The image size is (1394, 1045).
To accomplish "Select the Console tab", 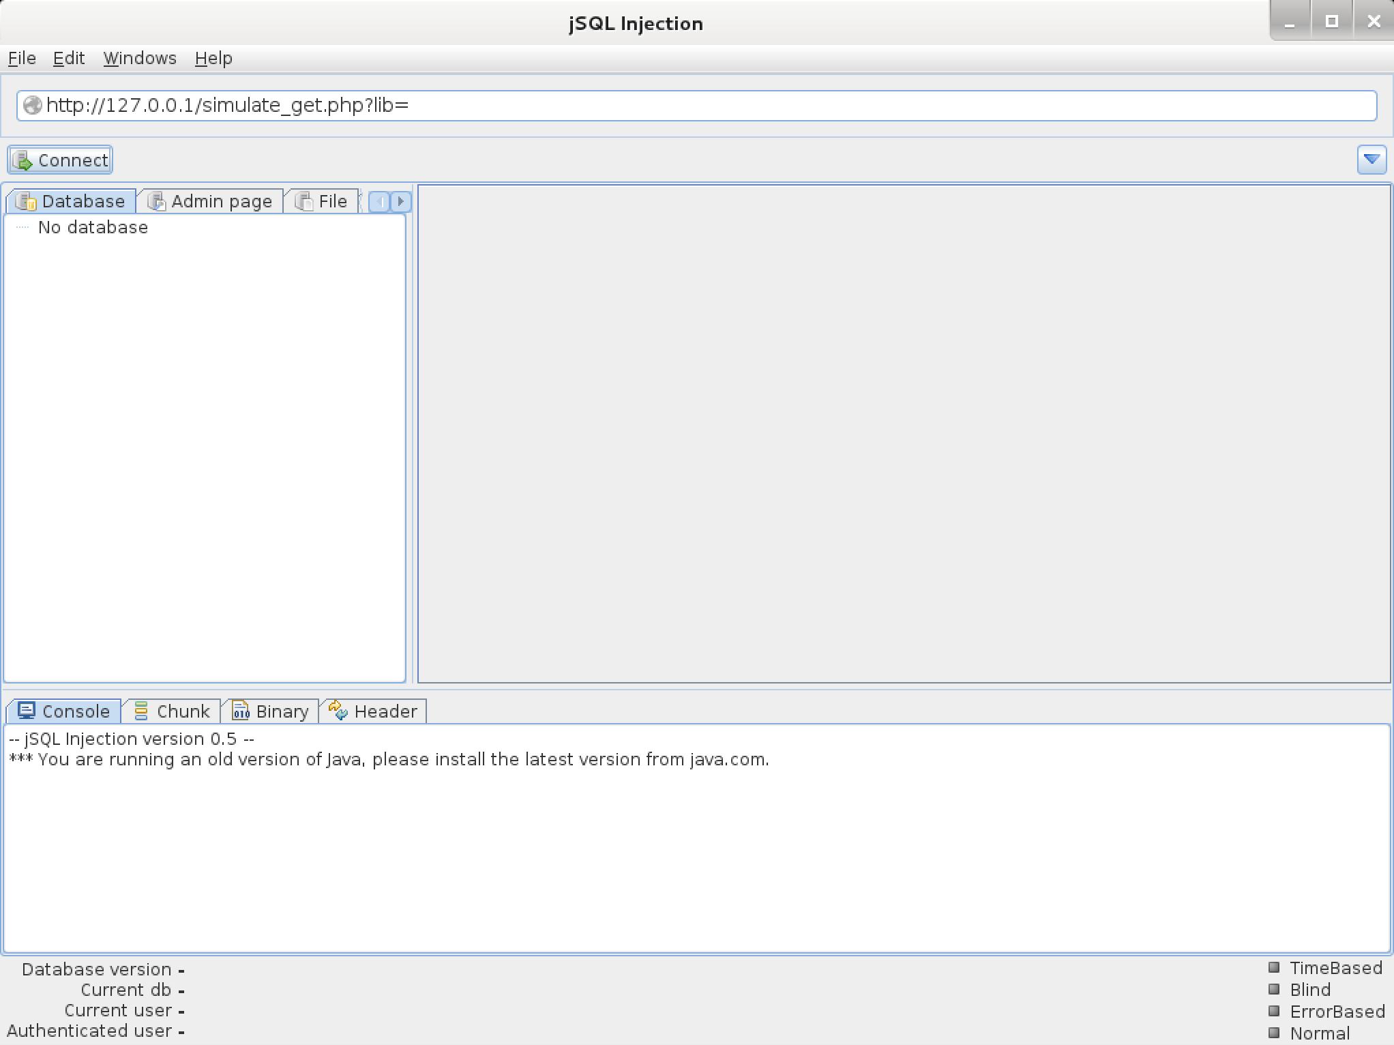I will coord(63,711).
